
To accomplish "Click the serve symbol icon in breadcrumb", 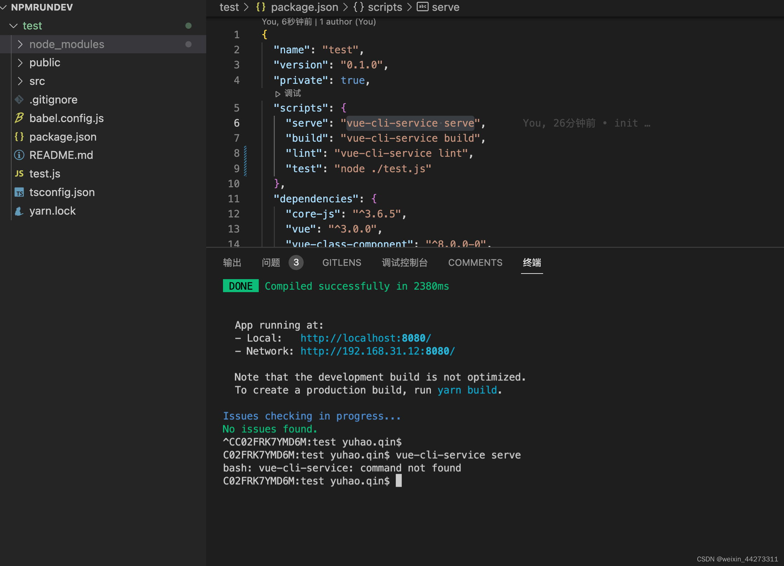I will coord(423,7).
